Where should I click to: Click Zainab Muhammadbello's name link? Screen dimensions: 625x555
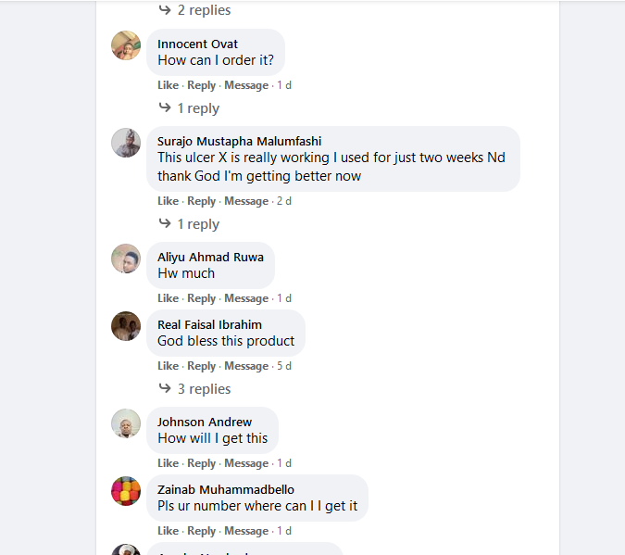click(x=226, y=490)
